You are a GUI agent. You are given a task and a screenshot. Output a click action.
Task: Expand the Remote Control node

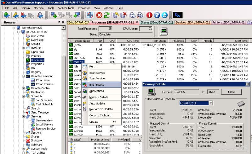(x=23, y=88)
